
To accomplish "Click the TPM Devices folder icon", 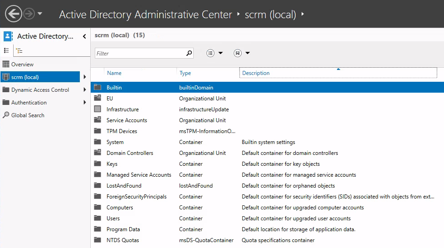I will (98, 130).
